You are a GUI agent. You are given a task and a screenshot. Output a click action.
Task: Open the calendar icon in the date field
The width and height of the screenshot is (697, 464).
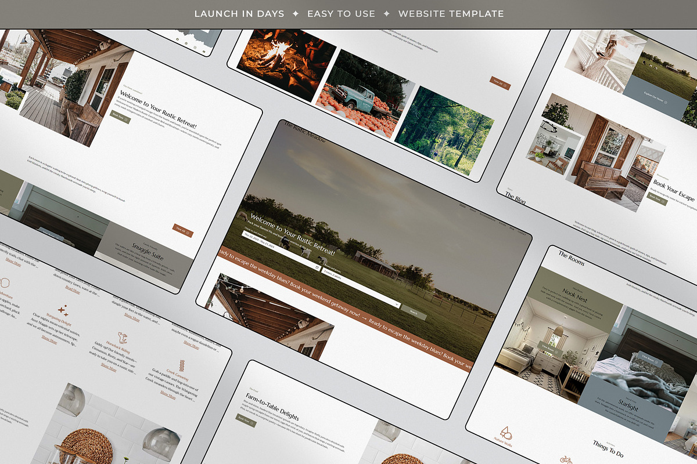pyautogui.click(x=317, y=267)
